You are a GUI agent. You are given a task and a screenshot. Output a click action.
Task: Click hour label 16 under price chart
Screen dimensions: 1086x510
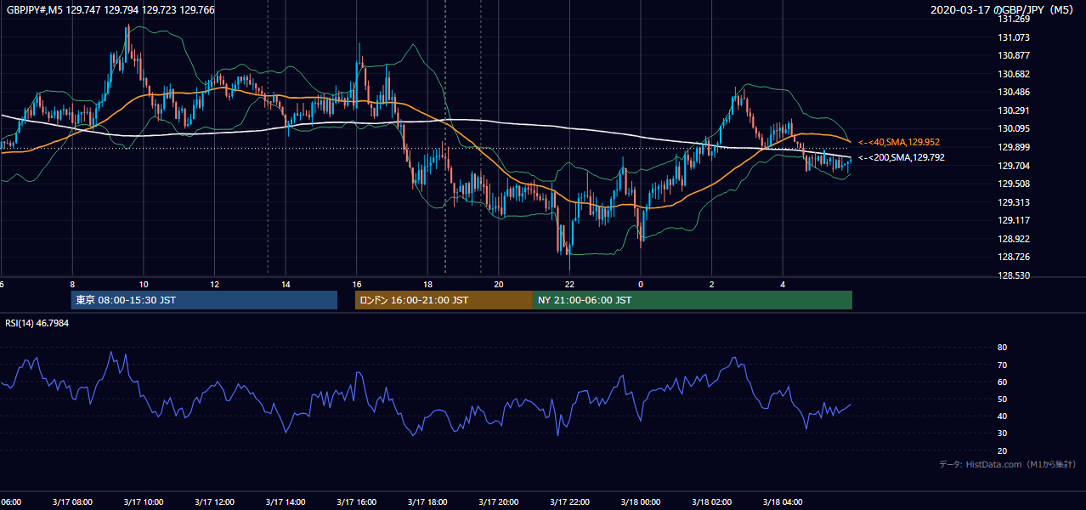356,285
